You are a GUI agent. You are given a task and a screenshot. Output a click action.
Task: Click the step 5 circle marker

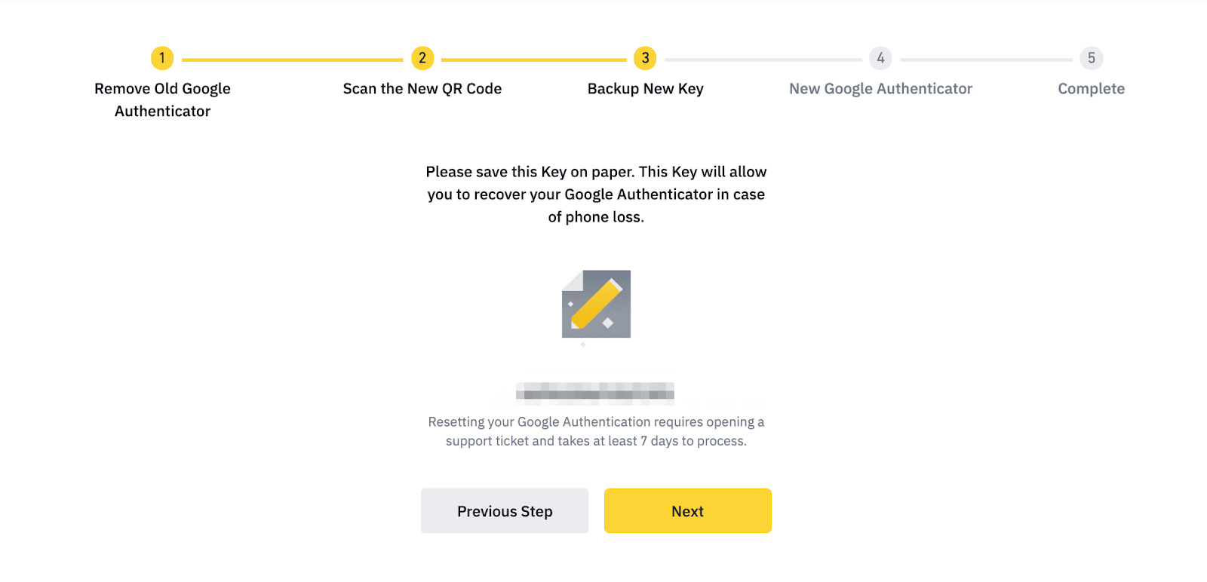(1091, 58)
